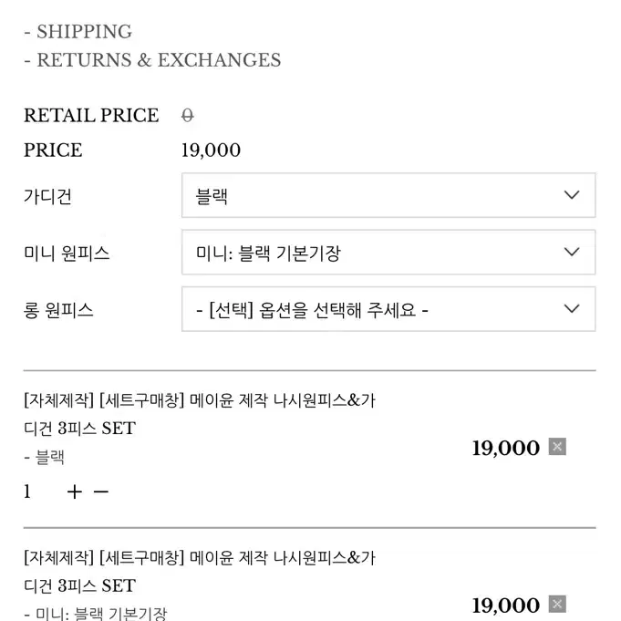Open RETURNS & EXCHANGES info link
Viewport: 621px width, 621px height.
click(x=152, y=60)
